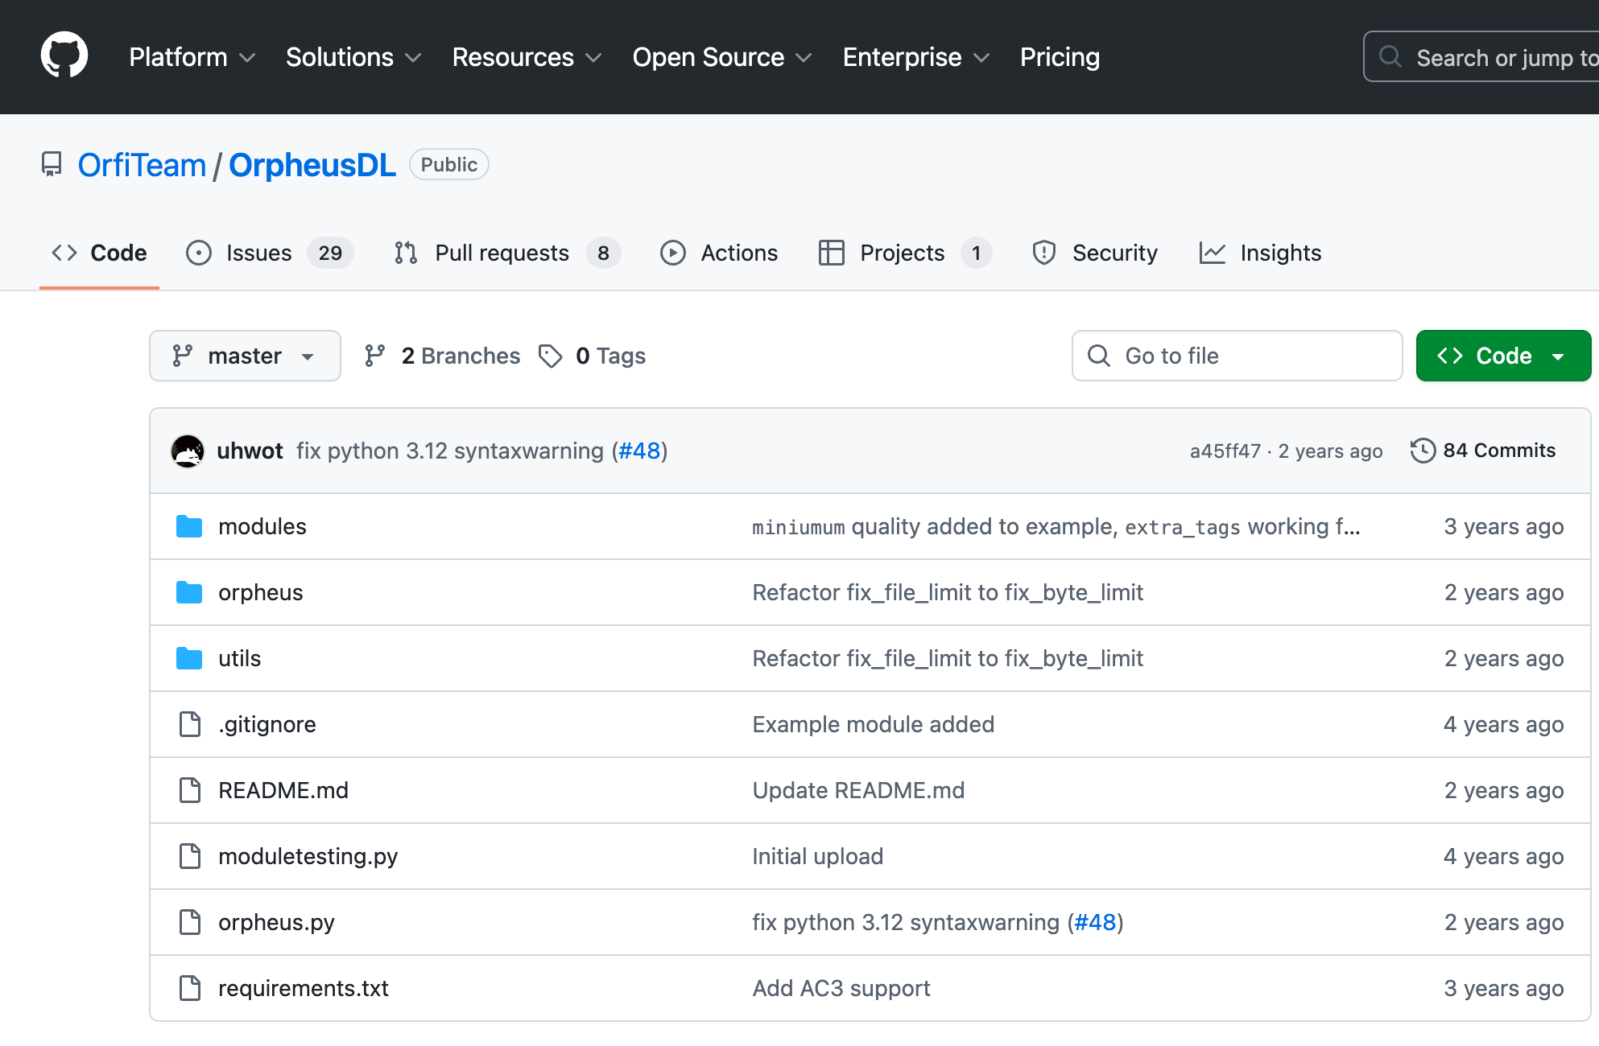
Task: Open the Open Source menu
Action: coord(721,57)
